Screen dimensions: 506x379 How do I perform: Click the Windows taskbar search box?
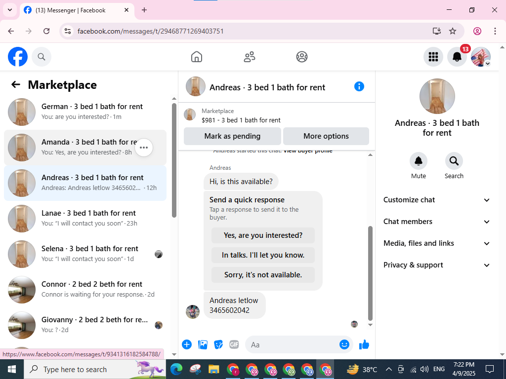(94, 369)
